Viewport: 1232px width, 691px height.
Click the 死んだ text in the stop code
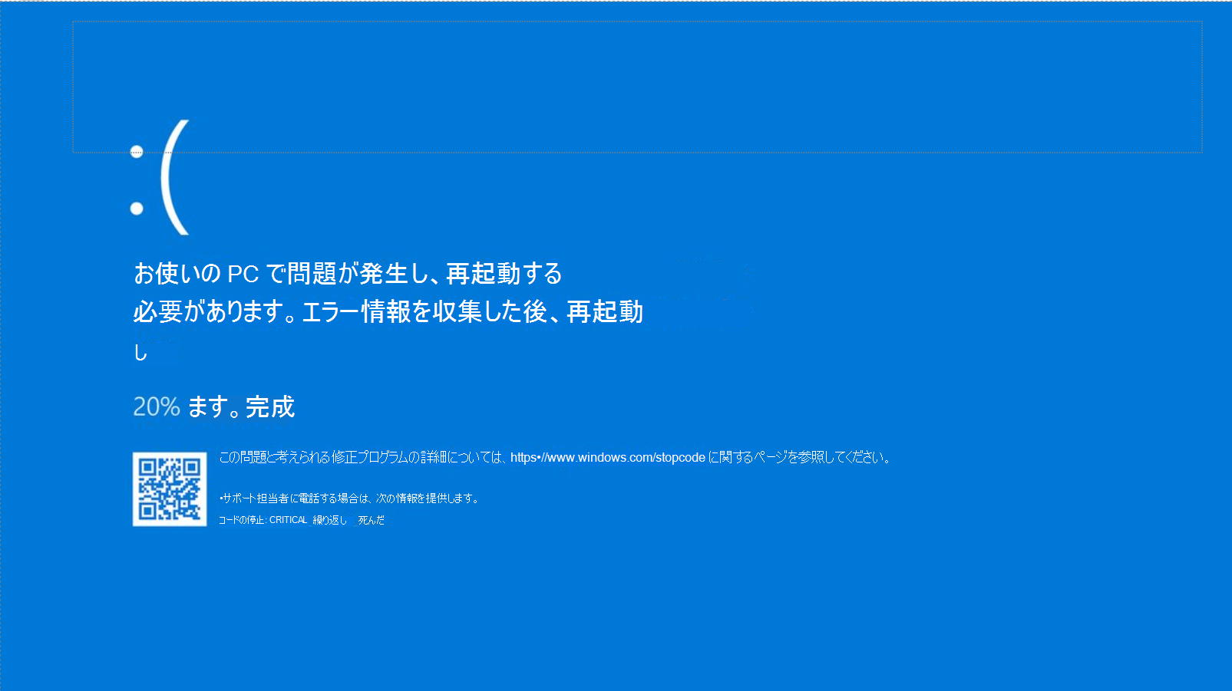point(372,520)
